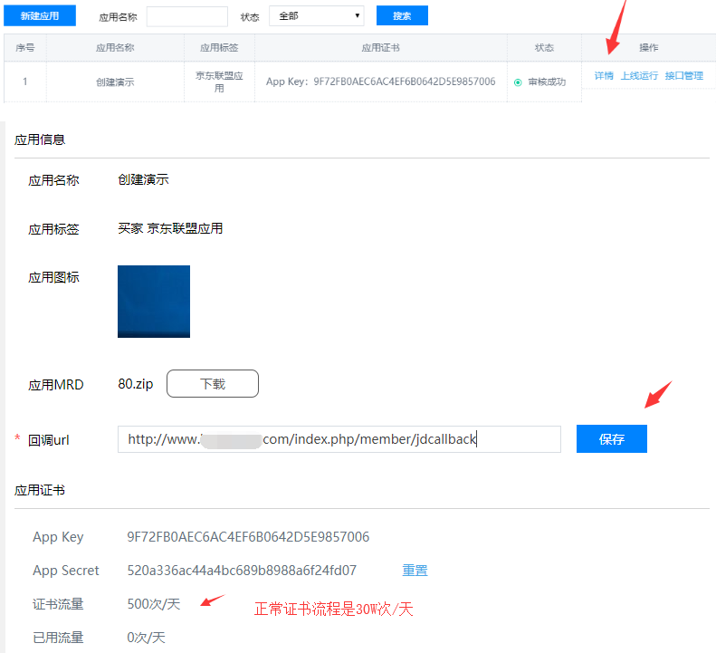Save the callback url with 保存
The height and width of the screenshot is (653, 716).
coord(612,439)
